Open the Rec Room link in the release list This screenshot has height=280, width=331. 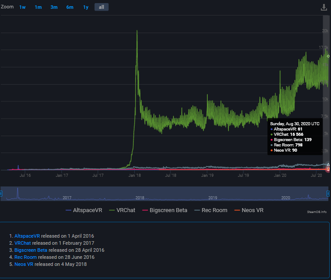(x=26, y=257)
